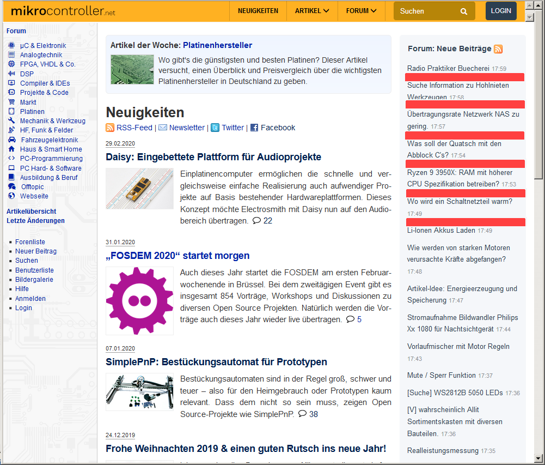Viewport: 545px width, 465px height.
Task: Click the FOSDEM purple gear thumbnail
Action: (x=139, y=301)
